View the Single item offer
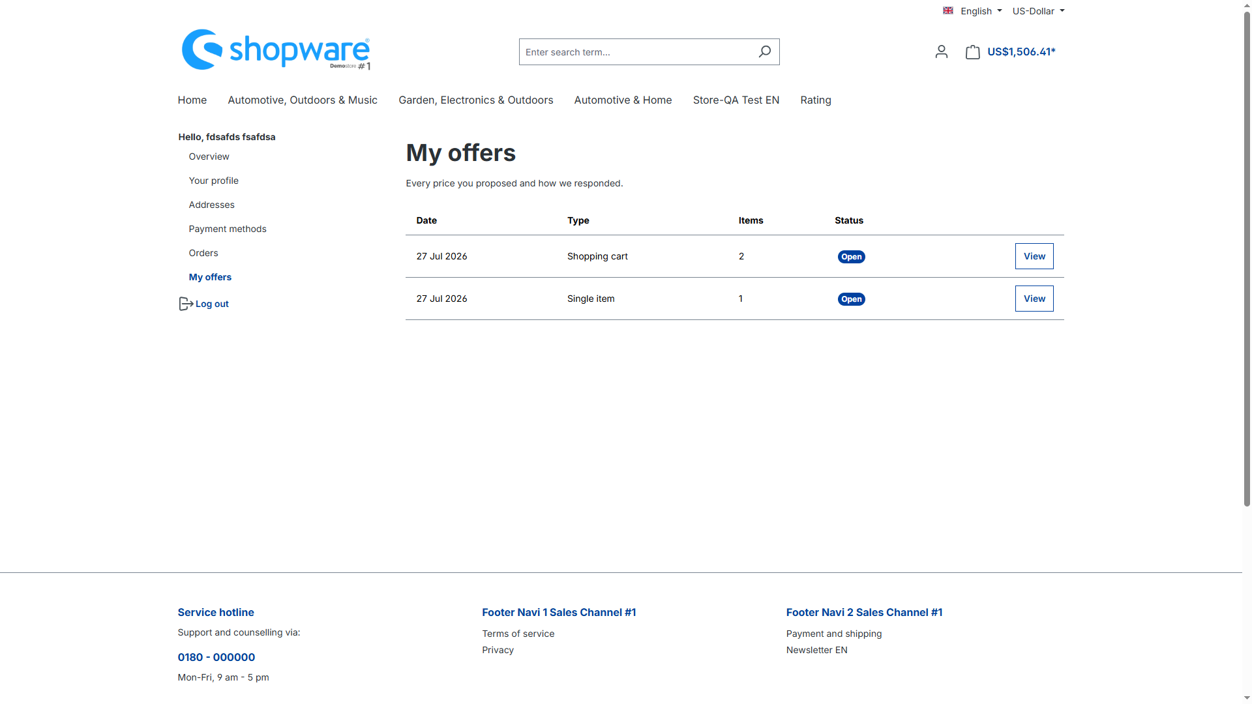This screenshot has width=1252, height=704. pos(1034,299)
